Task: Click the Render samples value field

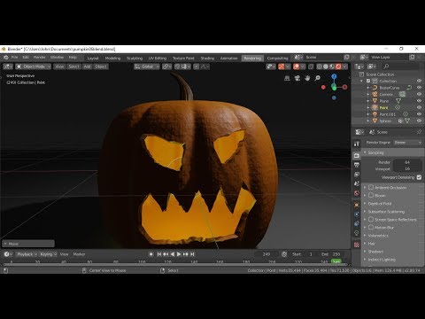Action: (x=407, y=162)
